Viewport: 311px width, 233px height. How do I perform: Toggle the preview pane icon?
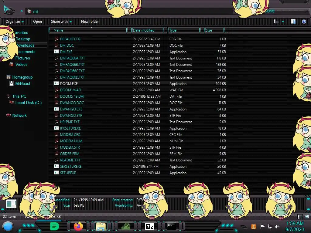[x=293, y=22]
